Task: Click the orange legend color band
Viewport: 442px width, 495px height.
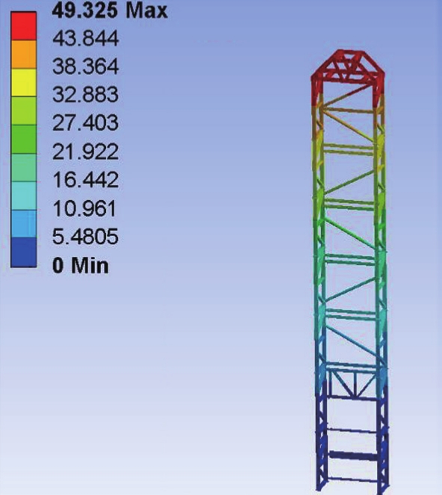Action: [24, 55]
